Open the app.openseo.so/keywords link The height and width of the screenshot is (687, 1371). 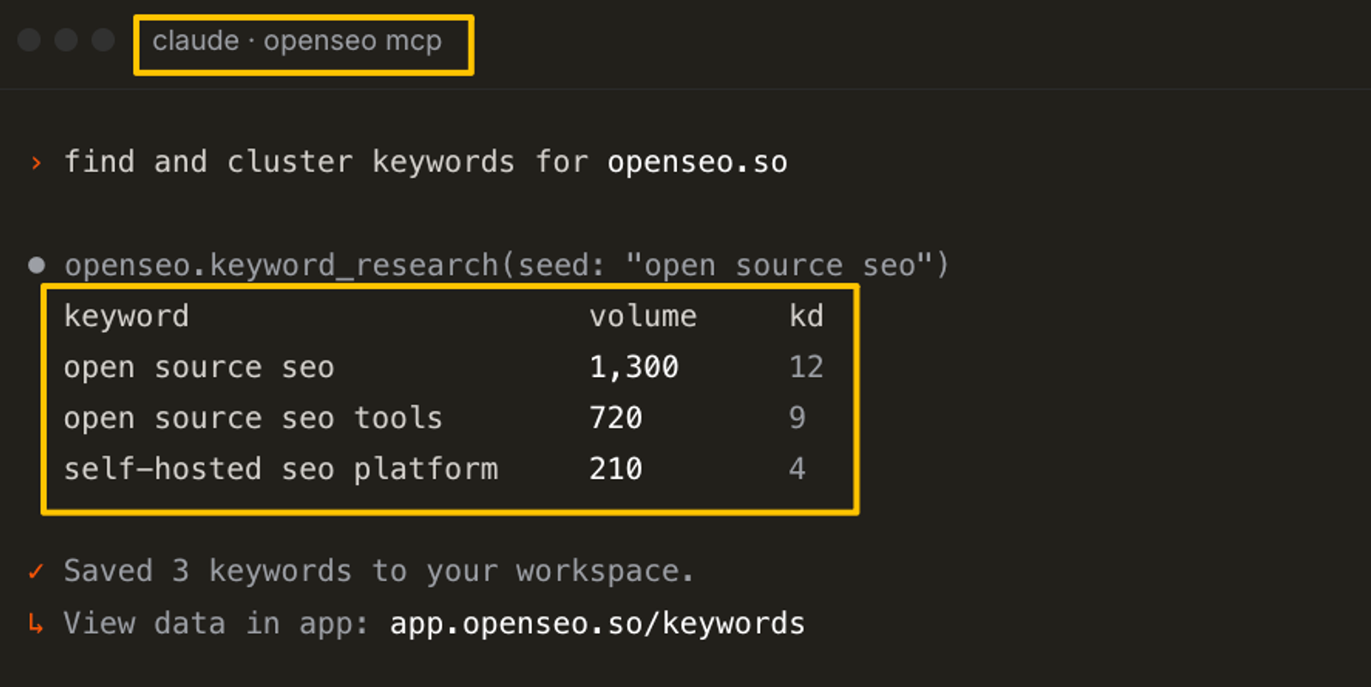(597, 624)
